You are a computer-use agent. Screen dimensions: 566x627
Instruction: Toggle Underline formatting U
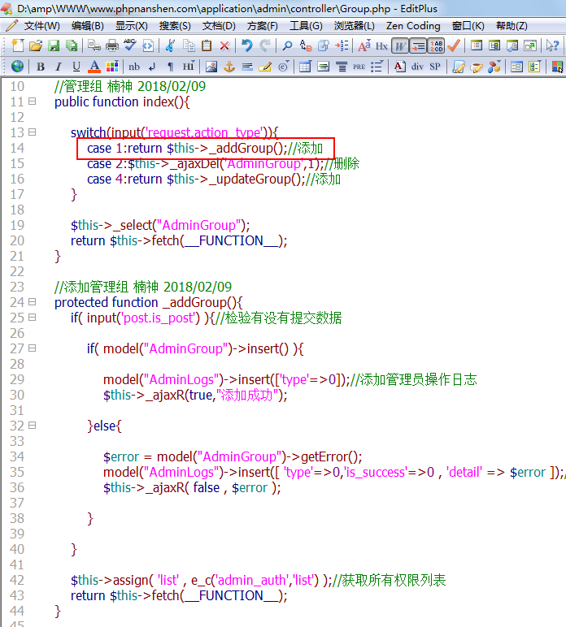pyautogui.click(x=76, y=67)
